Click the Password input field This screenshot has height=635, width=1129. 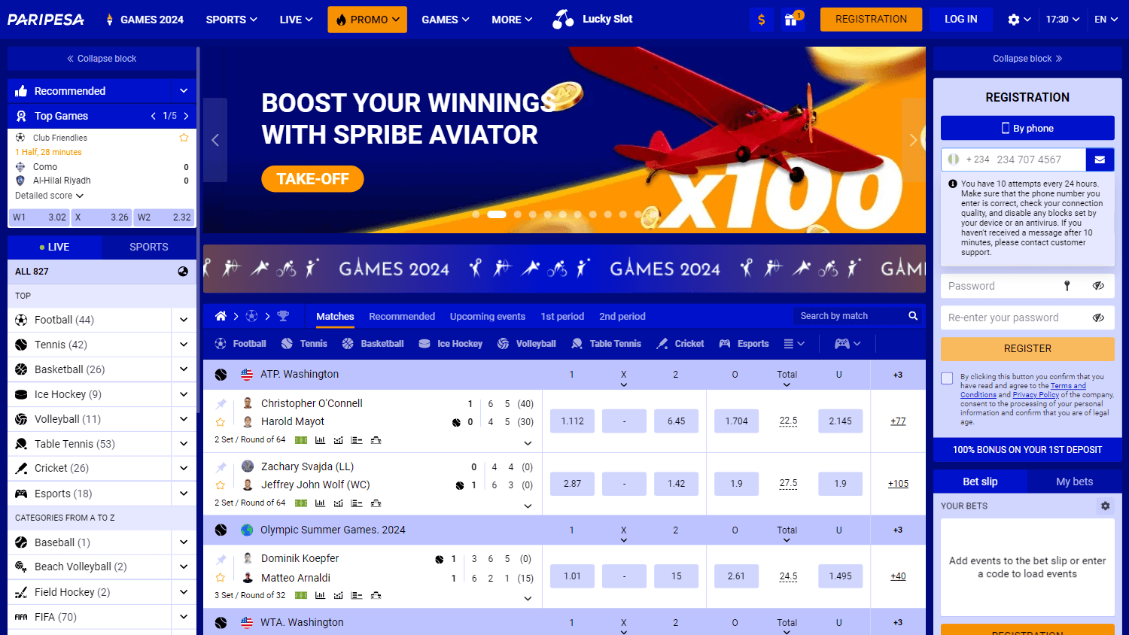(x=1001, y=286)
